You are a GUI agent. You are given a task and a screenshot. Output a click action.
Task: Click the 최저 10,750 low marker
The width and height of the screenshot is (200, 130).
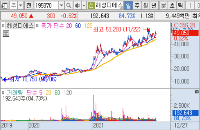click(x=33, y=79)
